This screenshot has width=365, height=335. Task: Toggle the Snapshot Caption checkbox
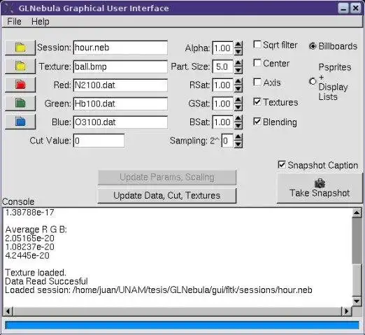pos(282,164)
